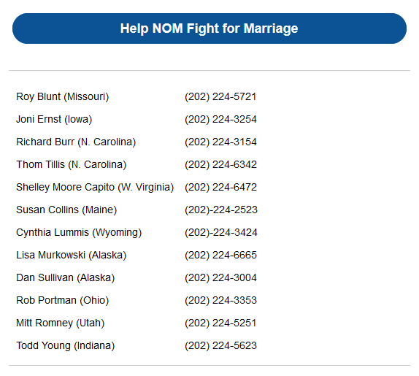Screen dimensions: 419x376
Task: Select Cynthia Lummis (Wyoming) entry
Action: 79,232
